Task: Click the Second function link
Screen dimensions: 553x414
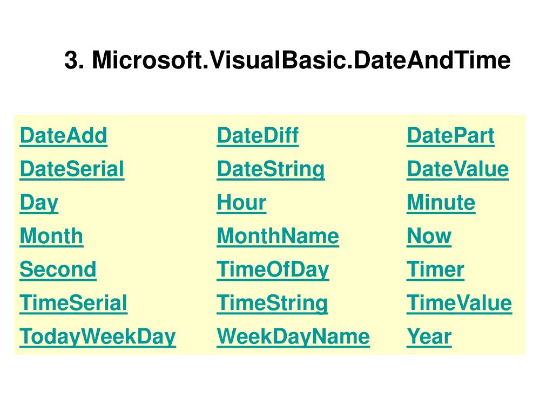Action: (58, 270)
